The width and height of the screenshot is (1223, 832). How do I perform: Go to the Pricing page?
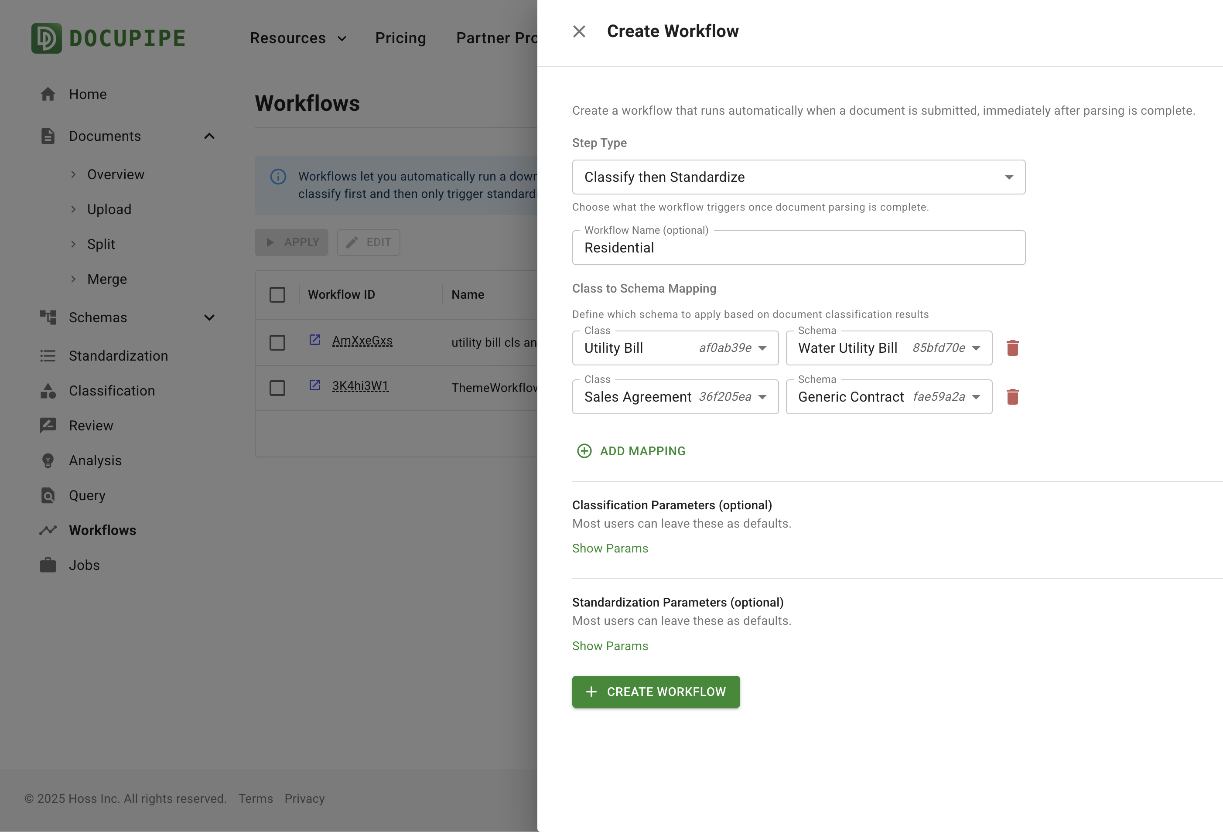coord(400,38)
